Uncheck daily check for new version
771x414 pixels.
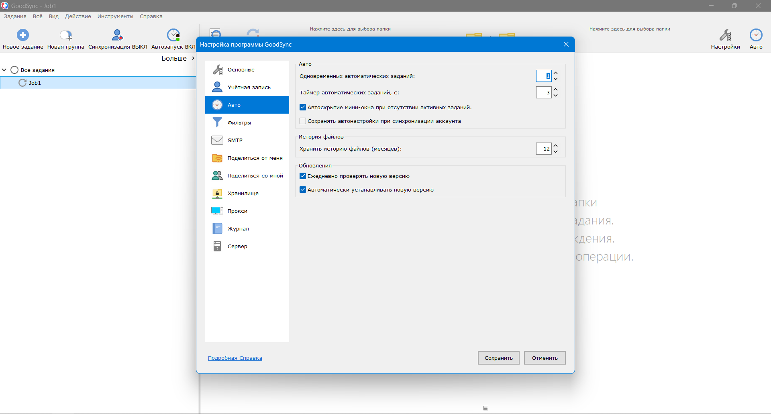303,176
